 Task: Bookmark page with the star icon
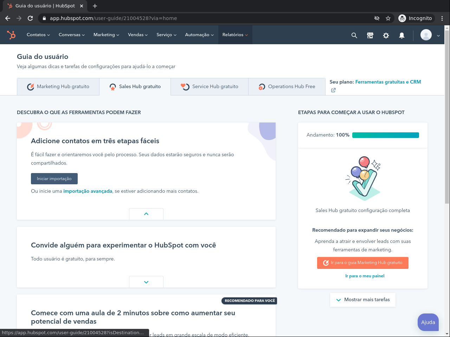[388, 18]
